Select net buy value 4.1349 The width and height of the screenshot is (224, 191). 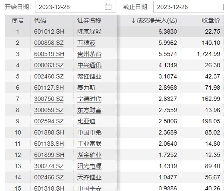click(x=168, y=65)
